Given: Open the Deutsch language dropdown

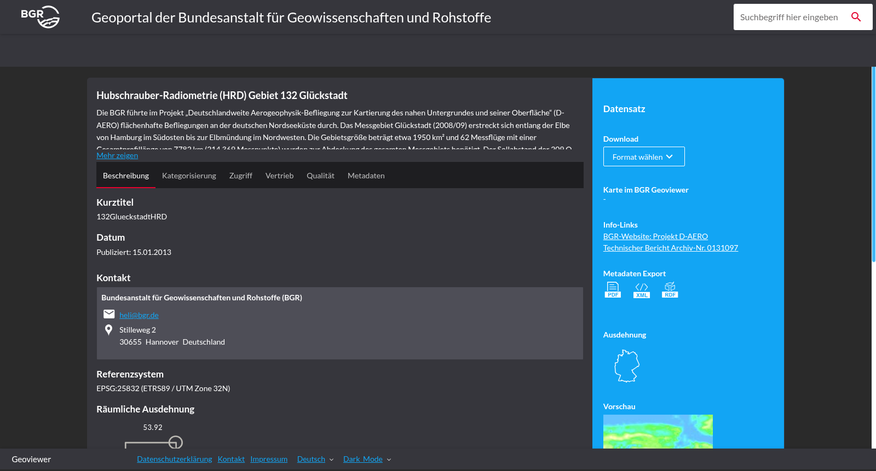Looking at the screenshot, I should pos(315,459).
